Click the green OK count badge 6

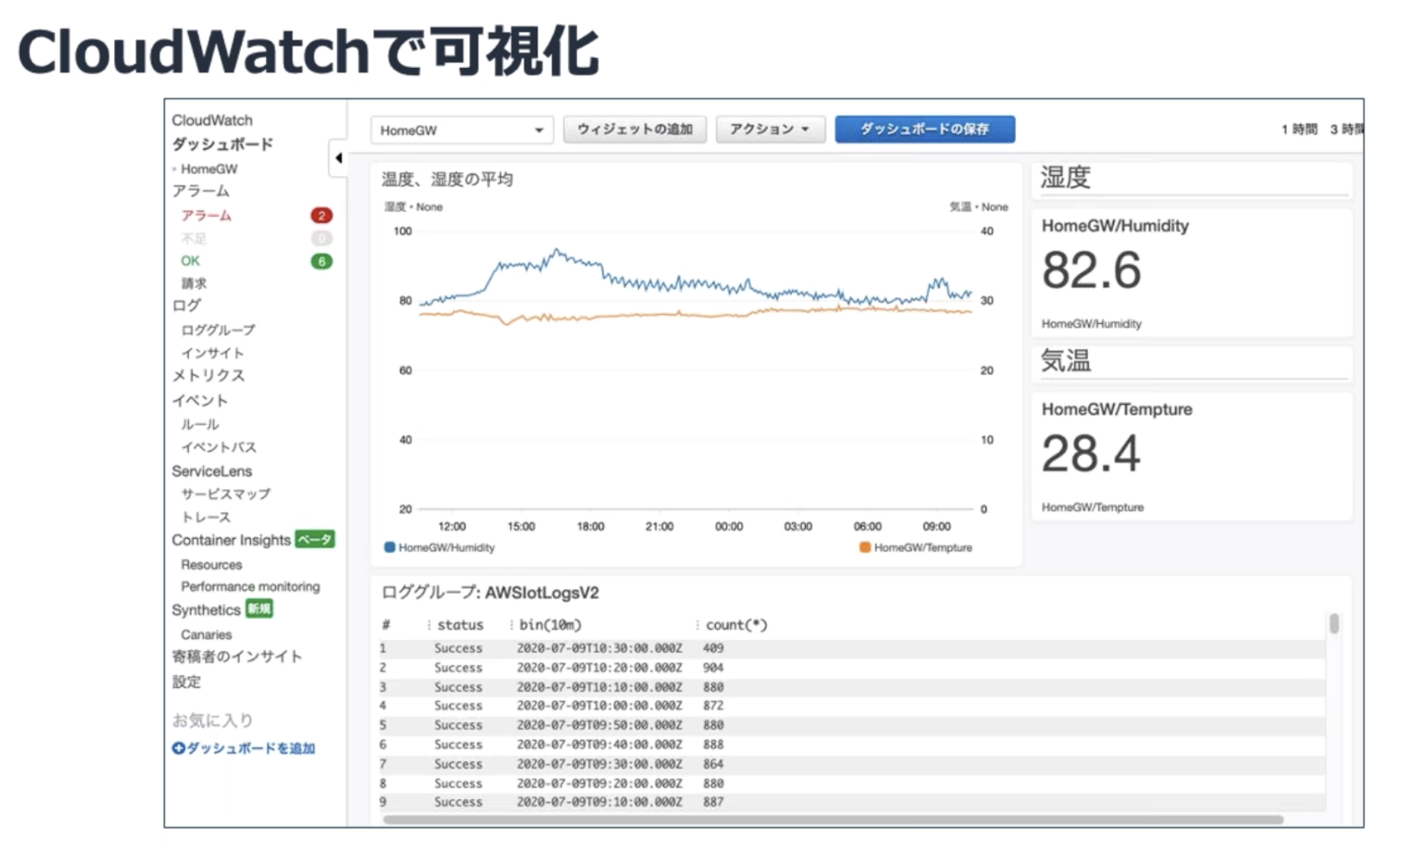coord(321,261)
